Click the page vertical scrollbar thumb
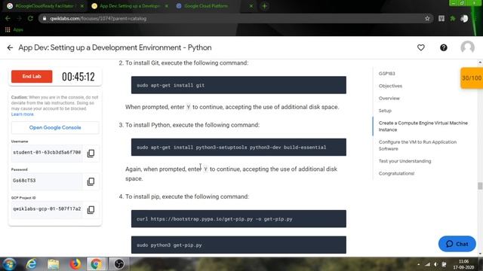Screen dimensions: 483x271 point(480,186)
